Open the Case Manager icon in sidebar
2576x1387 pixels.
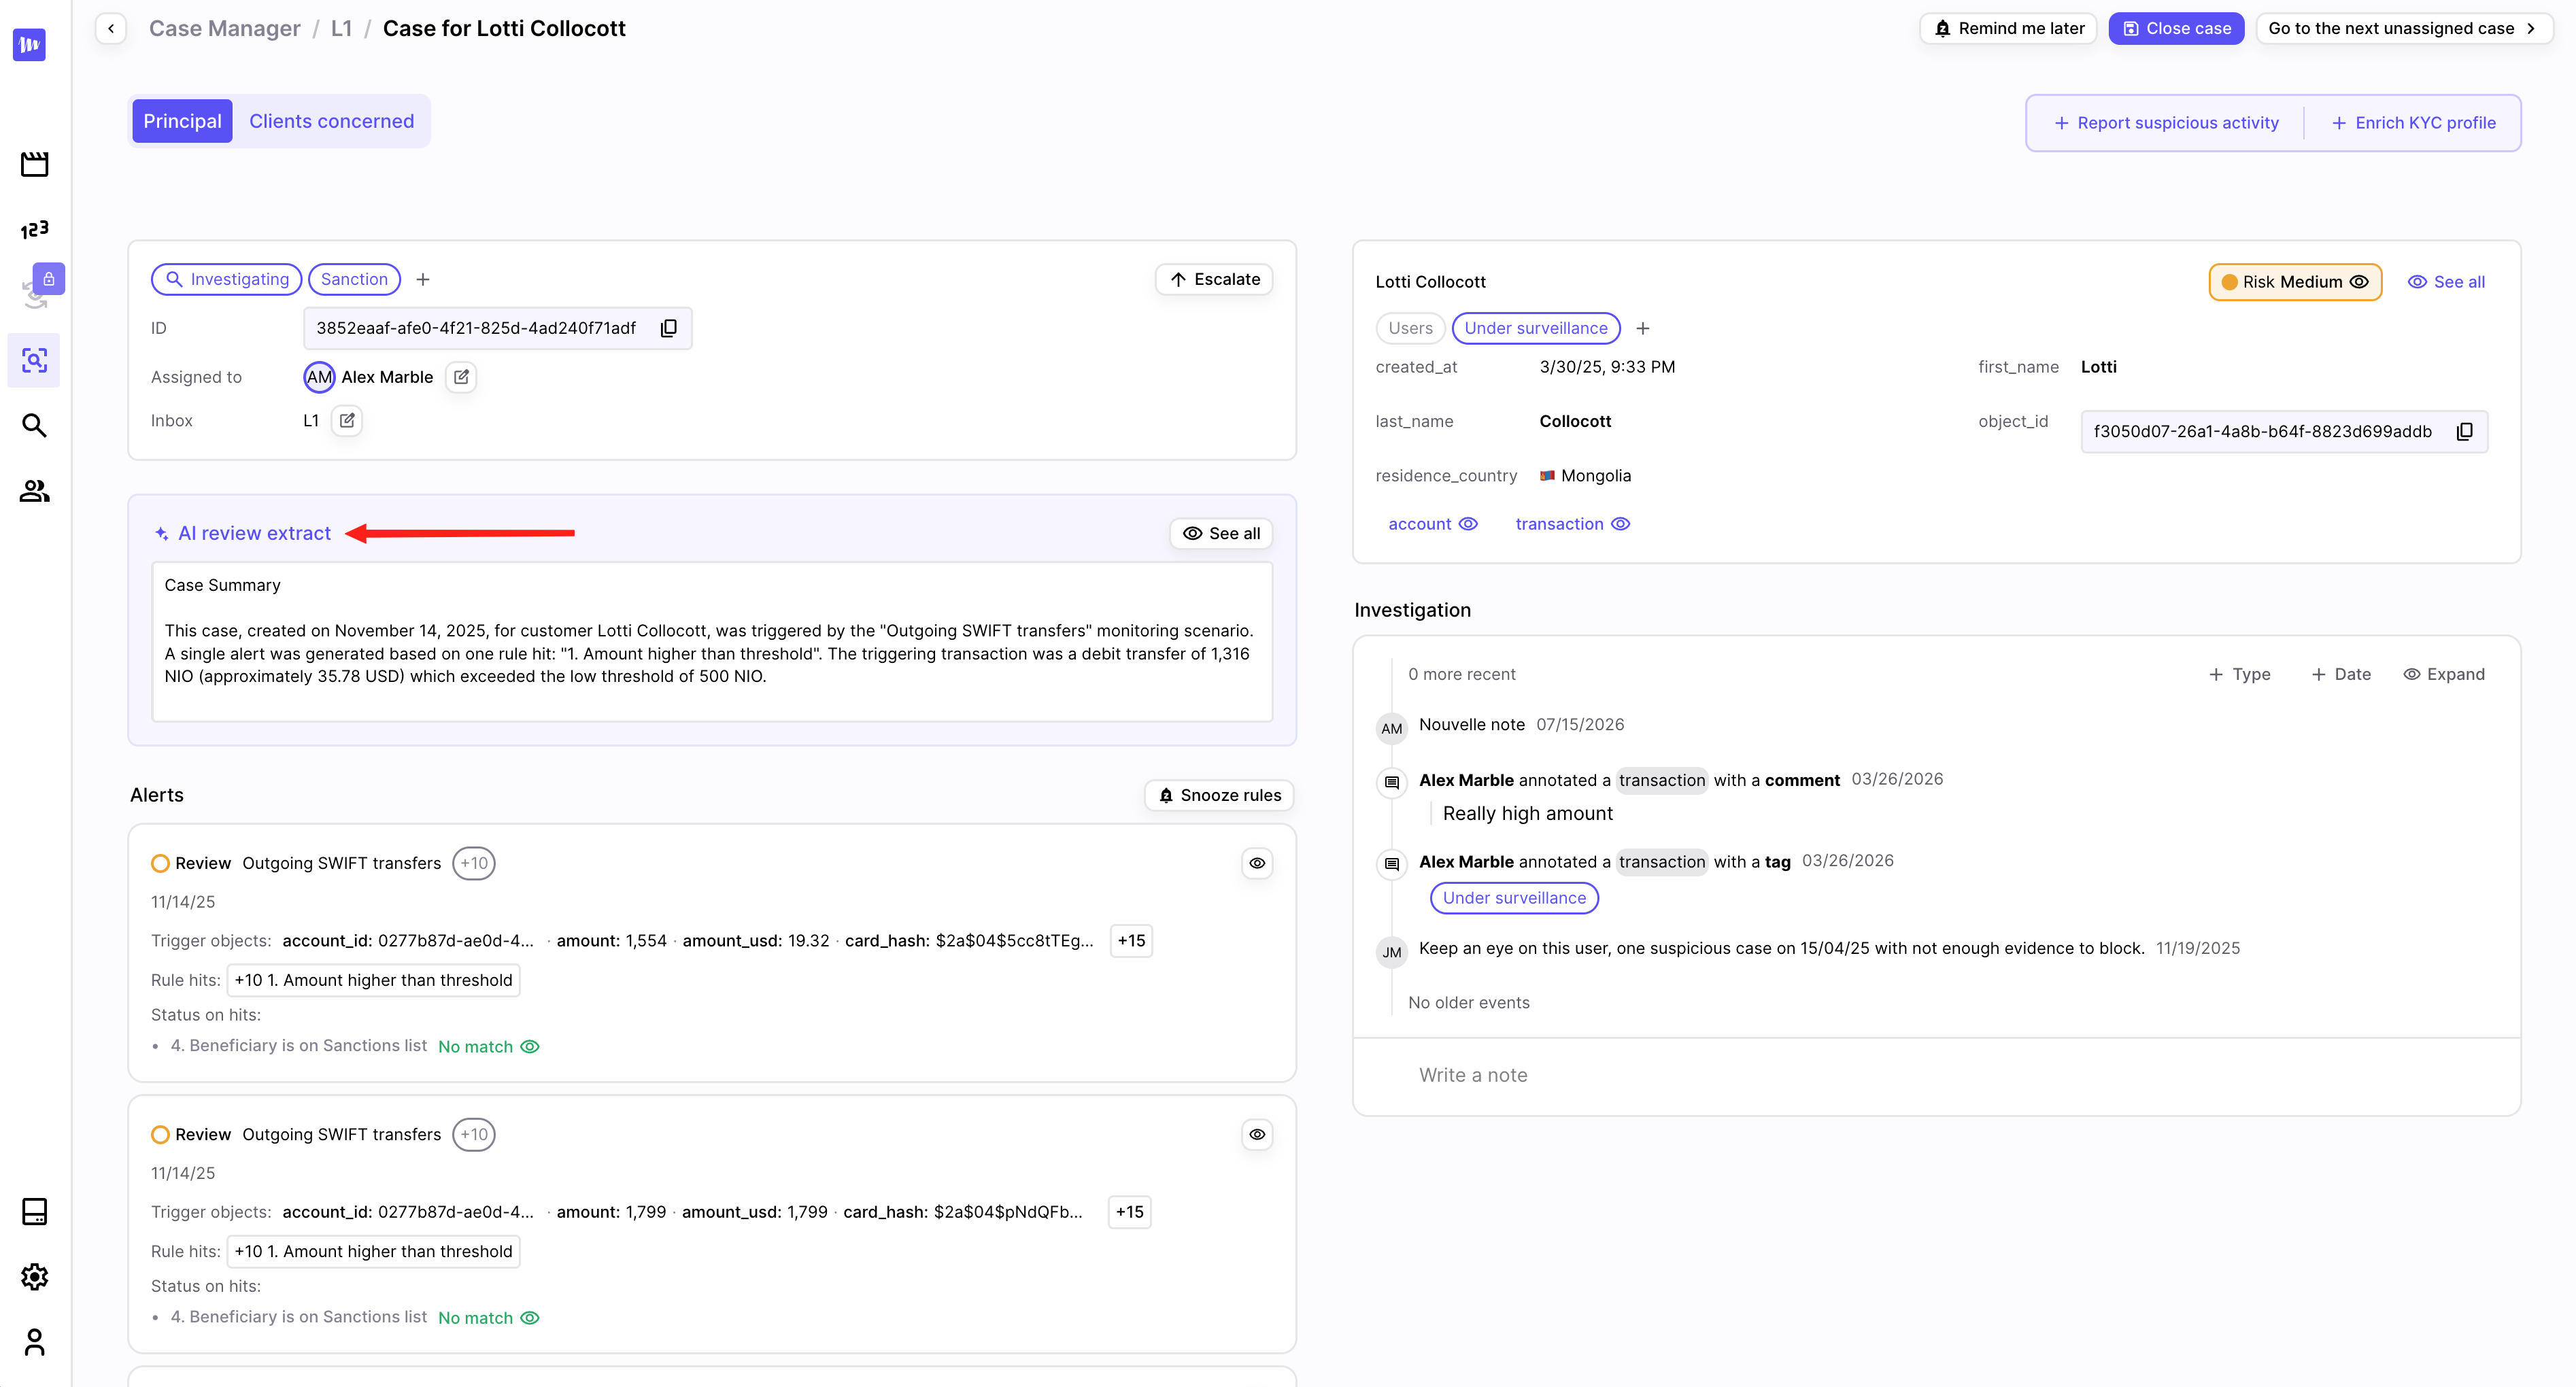point(34,360)
